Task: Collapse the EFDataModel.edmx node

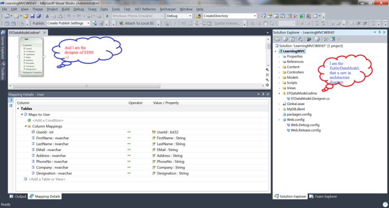Action: (279, 94)
